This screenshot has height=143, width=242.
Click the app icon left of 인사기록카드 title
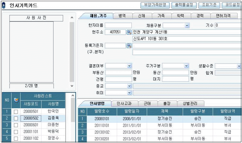click(x=4, y=5)
